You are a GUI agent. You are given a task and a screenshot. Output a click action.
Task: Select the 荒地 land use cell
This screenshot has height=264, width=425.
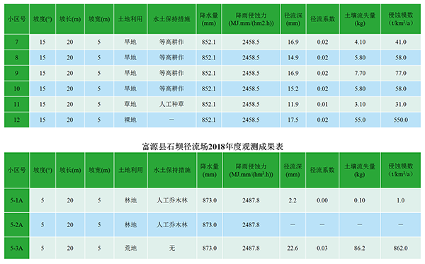pyautogui.click(x=130, y=248)
